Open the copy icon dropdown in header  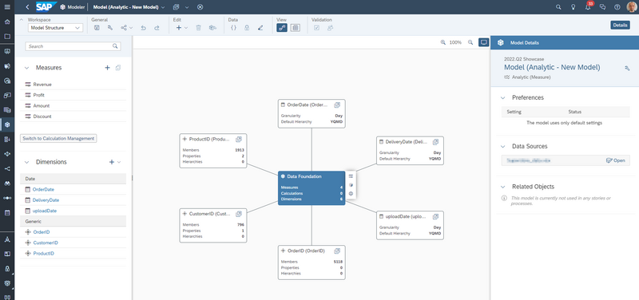pyautogui.click(x=187, y=7)
